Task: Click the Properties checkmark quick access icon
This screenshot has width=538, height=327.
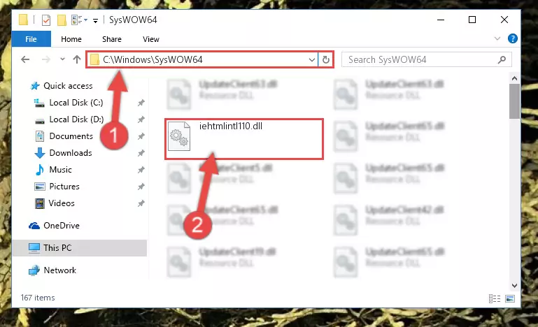Action: pyautogui.click(x=46, y=20)
